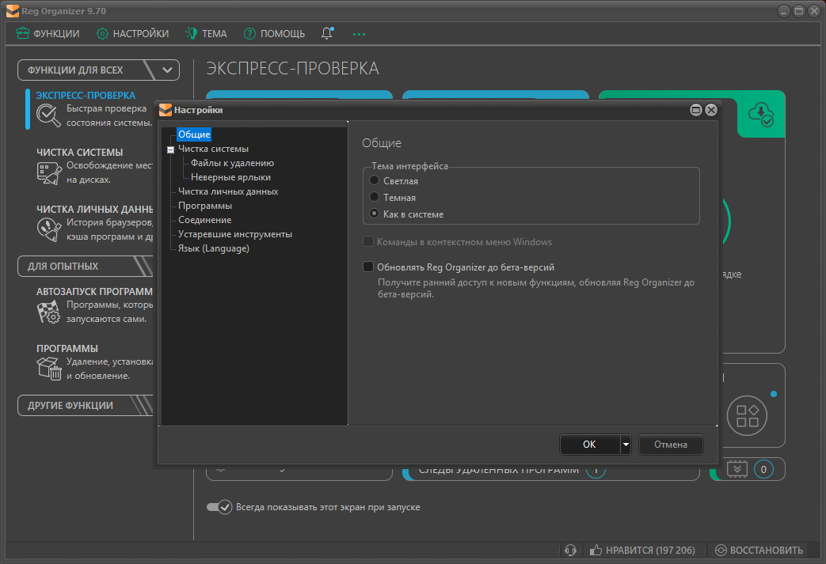Select Чистка системы tree item
This screenshot has height=564, width=826.
213,149
